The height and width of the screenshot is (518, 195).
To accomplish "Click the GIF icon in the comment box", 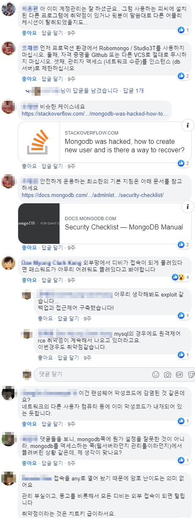I will (179, 374).
